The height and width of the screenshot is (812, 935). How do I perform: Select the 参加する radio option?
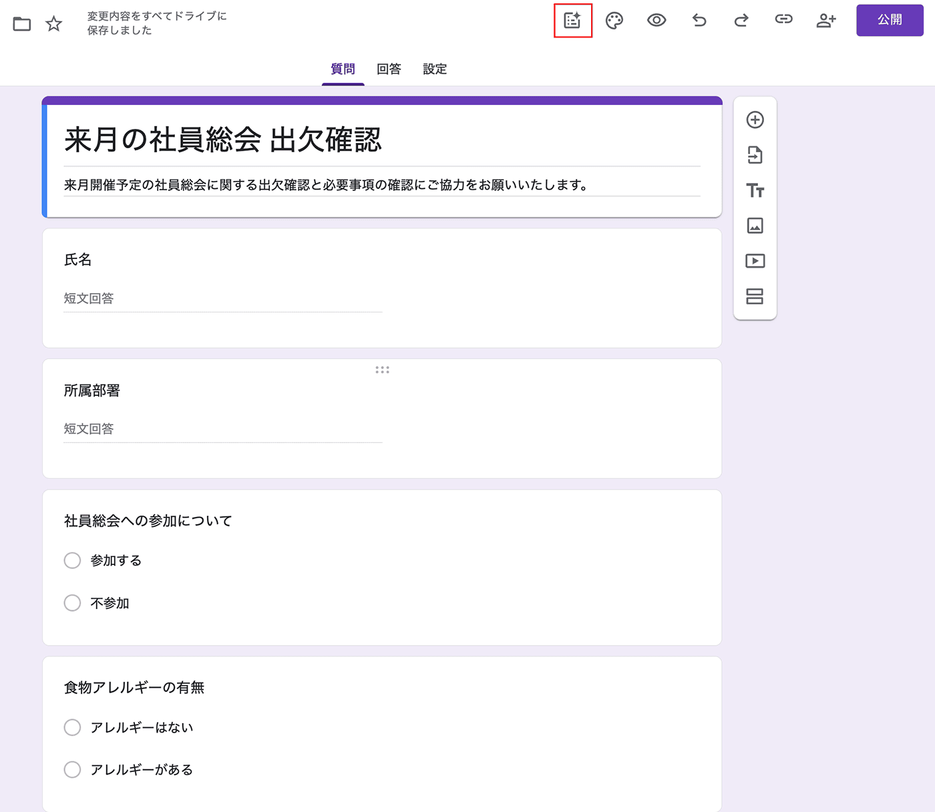pyautogui.click(x=73, y=560)
